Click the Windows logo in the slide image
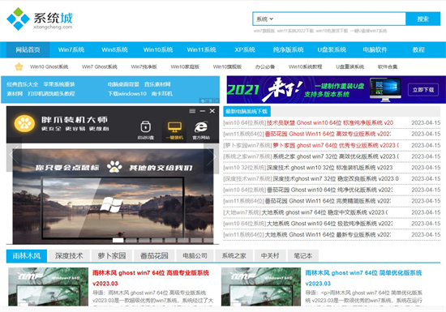Screen dimensions: 446x312 click(x=111, y=204)
